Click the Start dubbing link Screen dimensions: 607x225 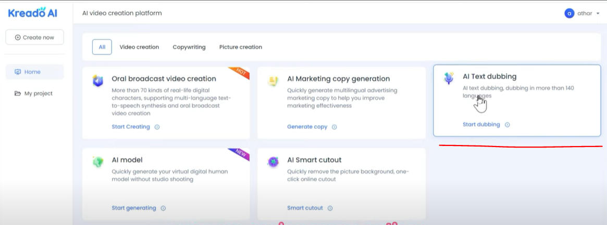click(481, 125)
